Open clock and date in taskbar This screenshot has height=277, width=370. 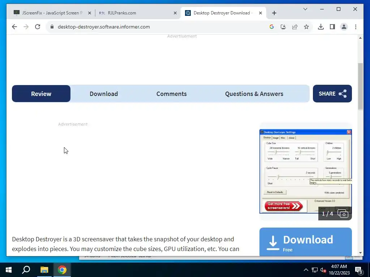[339, 270]
